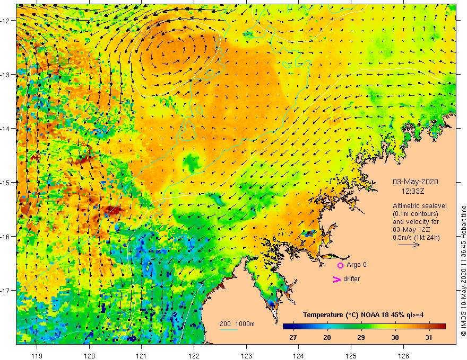Click the longitude 119 axis label
Image resolution: width=467 pixels, height=360 pixels.
coord(37,356)
